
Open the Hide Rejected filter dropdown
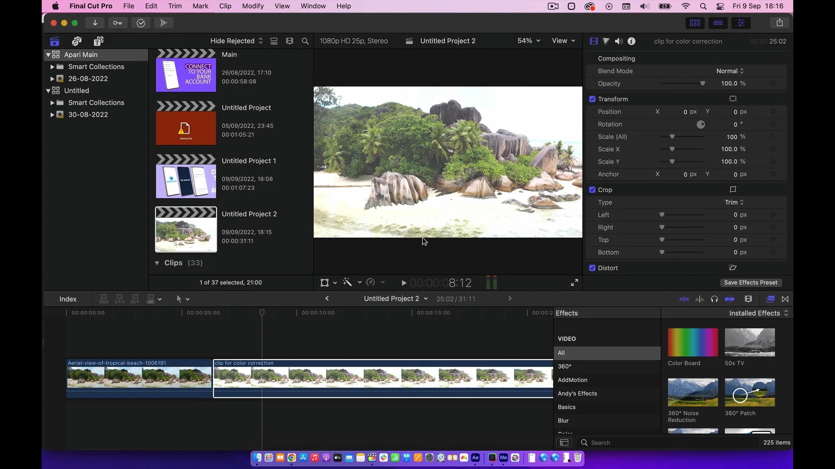(237, 41)
